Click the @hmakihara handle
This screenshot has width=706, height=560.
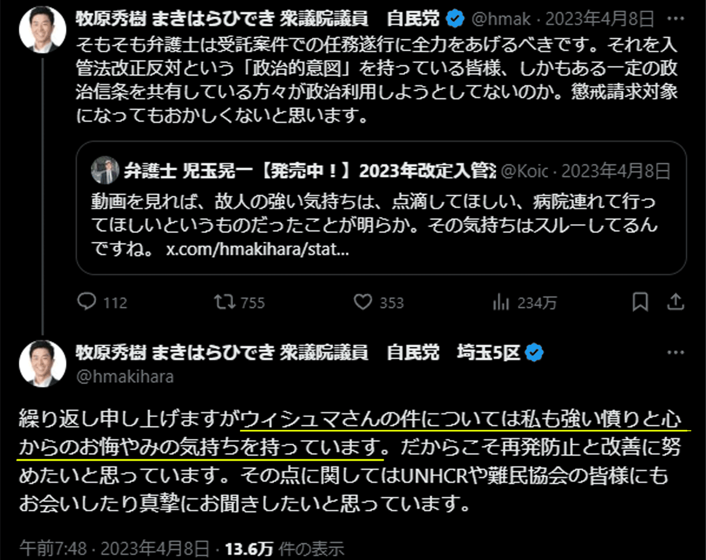click(125, 377)
